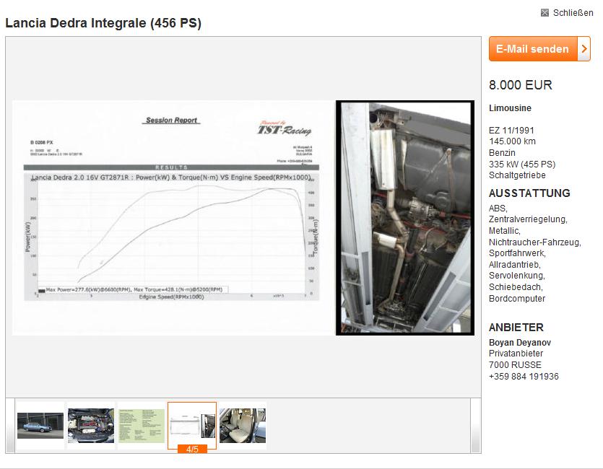Click the title Lancia Dedra Integrale (456 PS)
This screenshot has height=469, width=603.
click(x=103, y=23)
